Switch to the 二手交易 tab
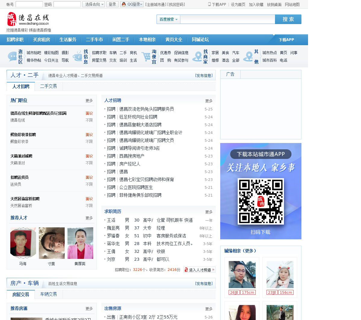Screen dimensions: 361x320 (x=48, y=86)
